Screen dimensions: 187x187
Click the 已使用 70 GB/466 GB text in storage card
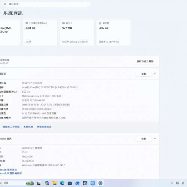pos(109,42)
